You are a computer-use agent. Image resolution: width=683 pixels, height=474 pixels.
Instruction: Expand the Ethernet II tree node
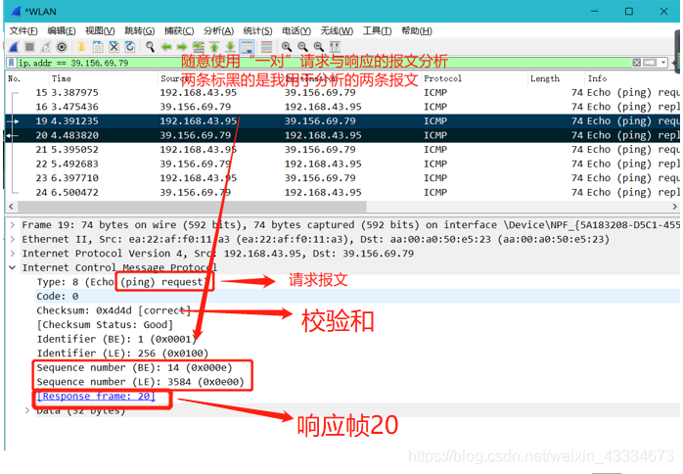coord(13,239)
